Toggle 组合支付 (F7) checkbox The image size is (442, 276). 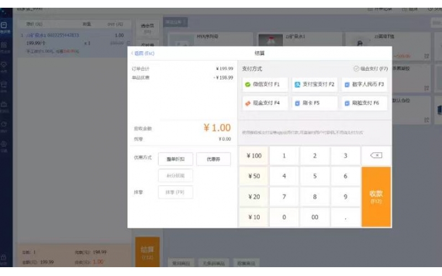coord(356,68)
